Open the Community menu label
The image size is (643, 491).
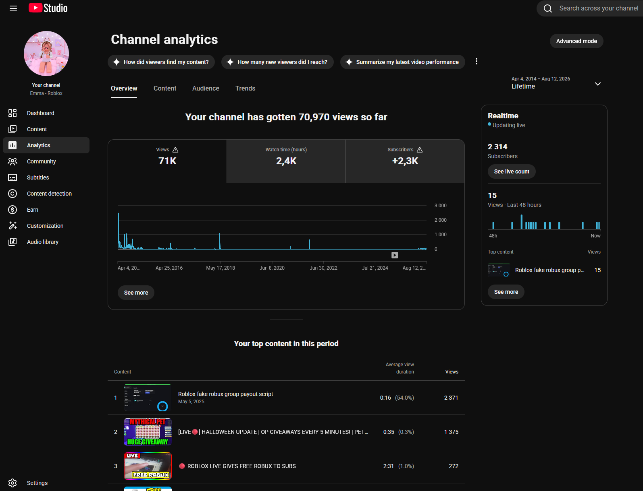click(x=42, y=161)
